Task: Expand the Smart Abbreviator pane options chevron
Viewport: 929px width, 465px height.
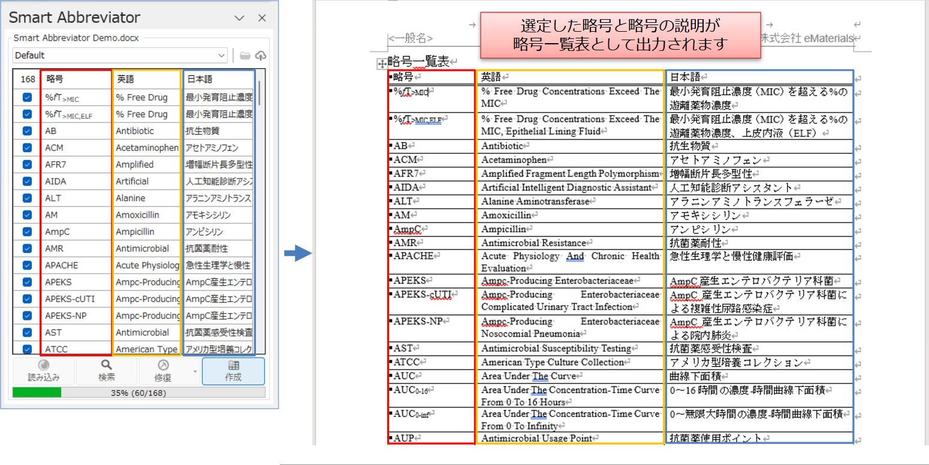Action: (239, 18)
